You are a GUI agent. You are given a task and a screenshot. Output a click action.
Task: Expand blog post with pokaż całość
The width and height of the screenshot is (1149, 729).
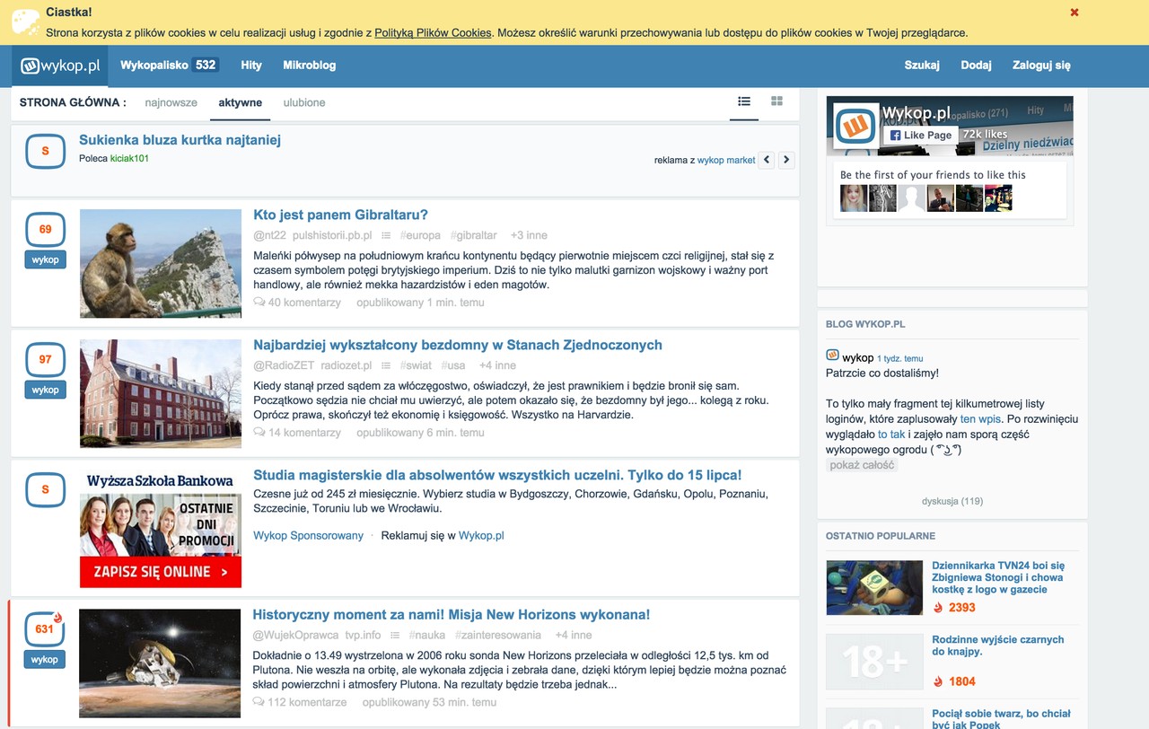tap(862, 465)
